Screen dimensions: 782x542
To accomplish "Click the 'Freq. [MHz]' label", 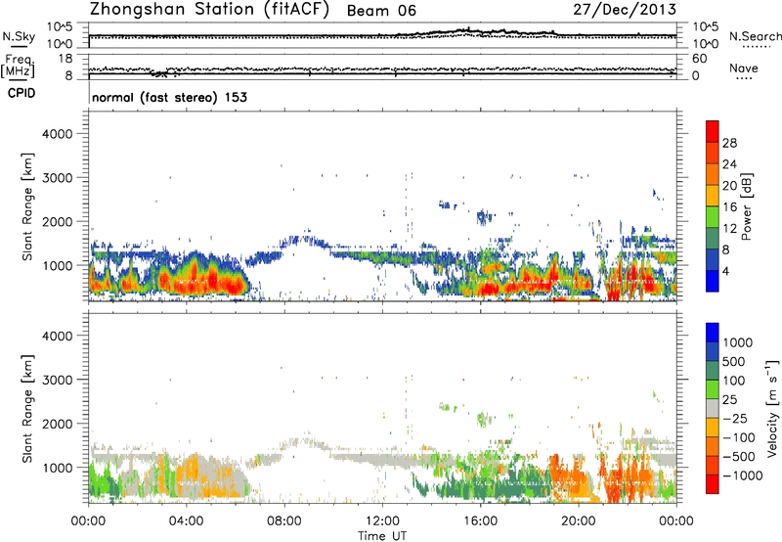I will pyautogui.click(x=19, y=67).
